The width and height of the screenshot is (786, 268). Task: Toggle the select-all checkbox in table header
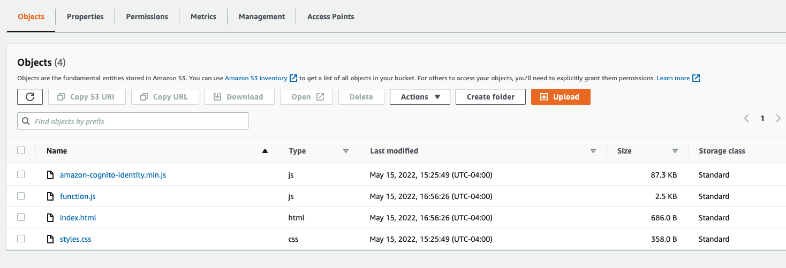tap(21, 150)
